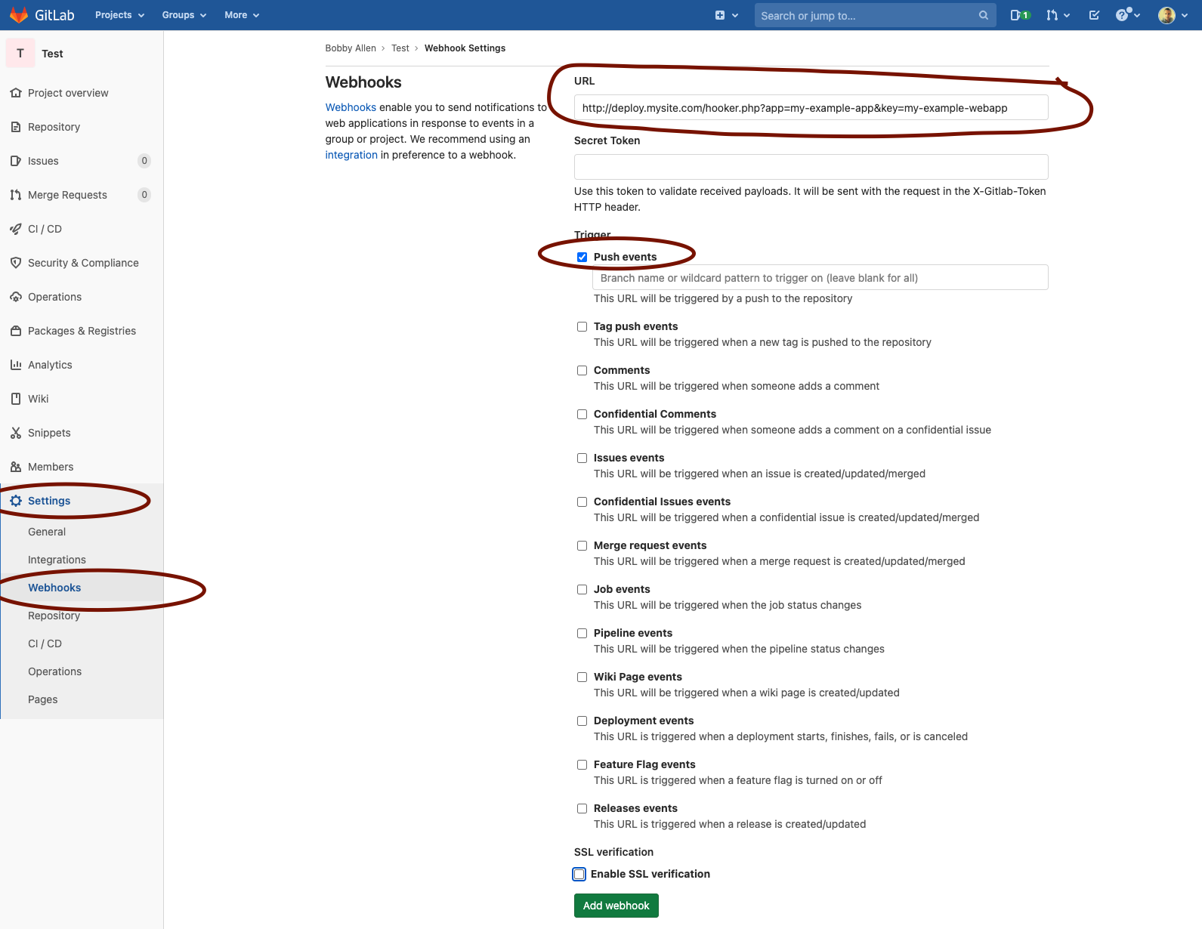
Task: Click the Issues sidebar icon
Action: point(16,161)
